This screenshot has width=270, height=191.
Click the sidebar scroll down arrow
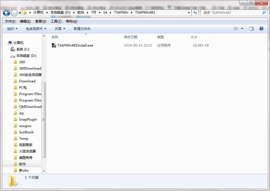pos(44,171)
